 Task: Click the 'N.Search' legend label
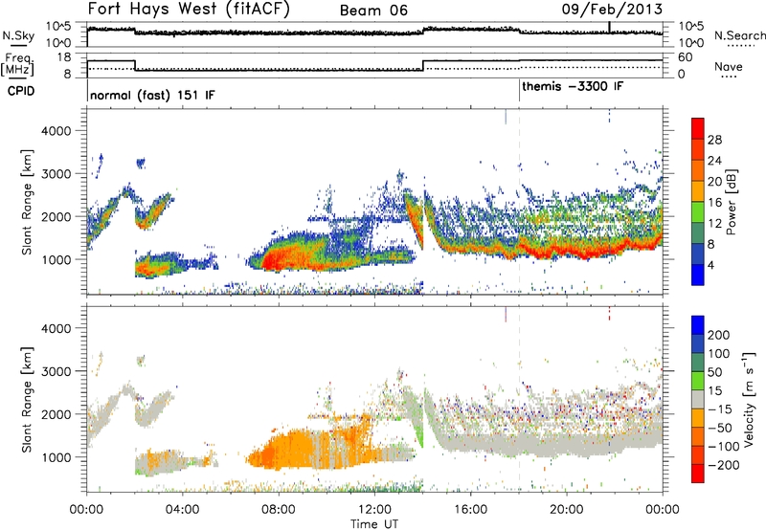(739, 35)
